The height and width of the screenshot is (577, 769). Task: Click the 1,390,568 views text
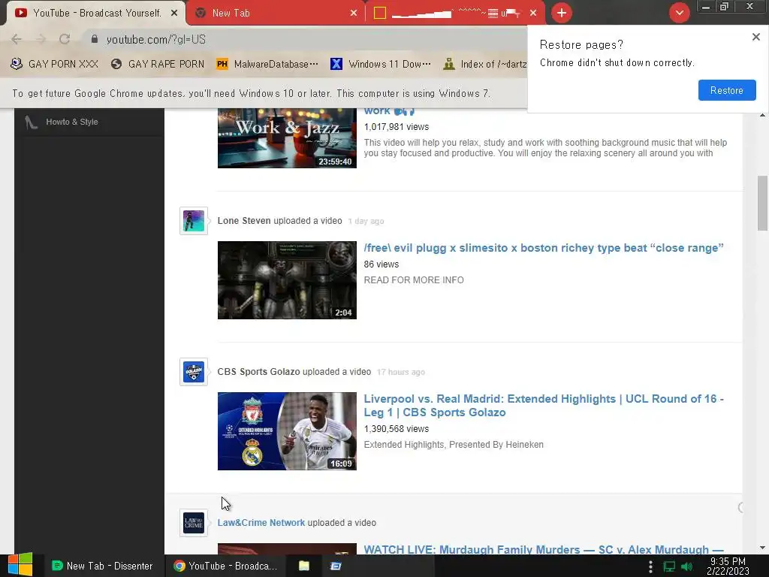(x=397, y=429)
